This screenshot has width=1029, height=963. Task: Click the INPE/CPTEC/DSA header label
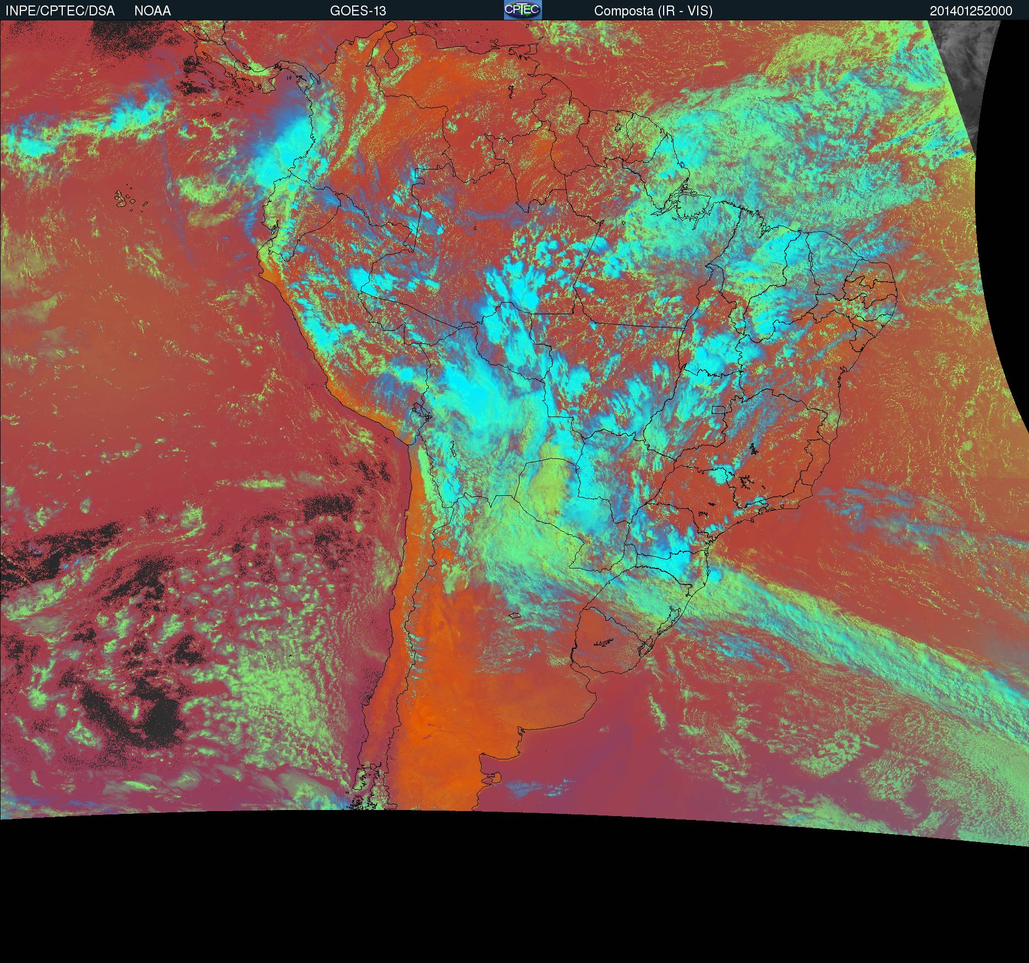[x=60, y=11]
